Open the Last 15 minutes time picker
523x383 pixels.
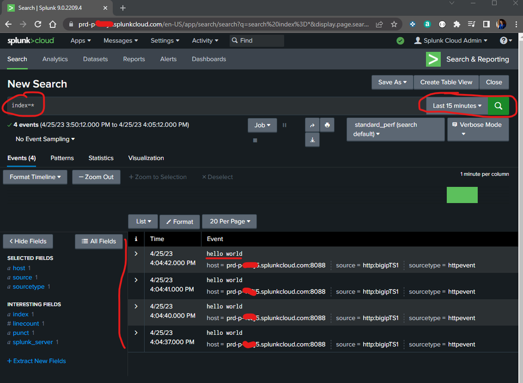(457, 106)
